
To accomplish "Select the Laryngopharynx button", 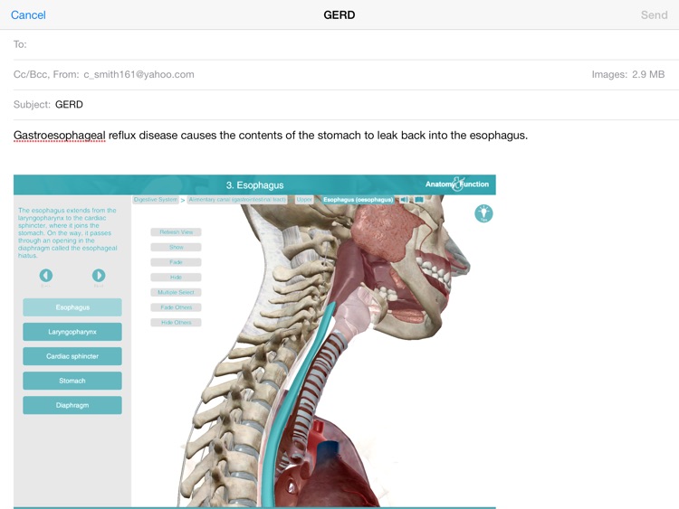I will (72, 332).
